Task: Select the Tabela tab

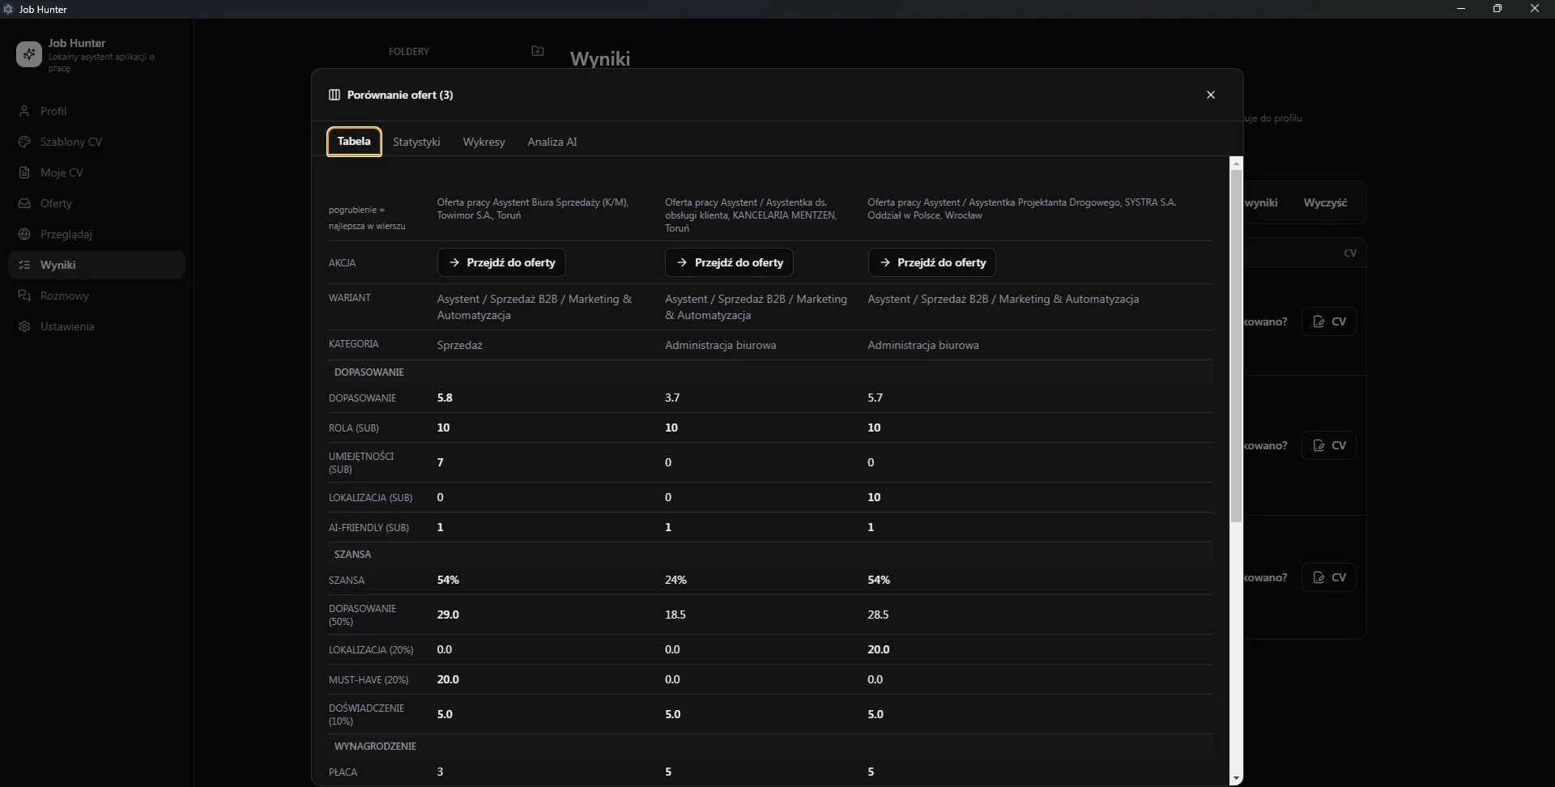Action: click(x=354, y=142)
